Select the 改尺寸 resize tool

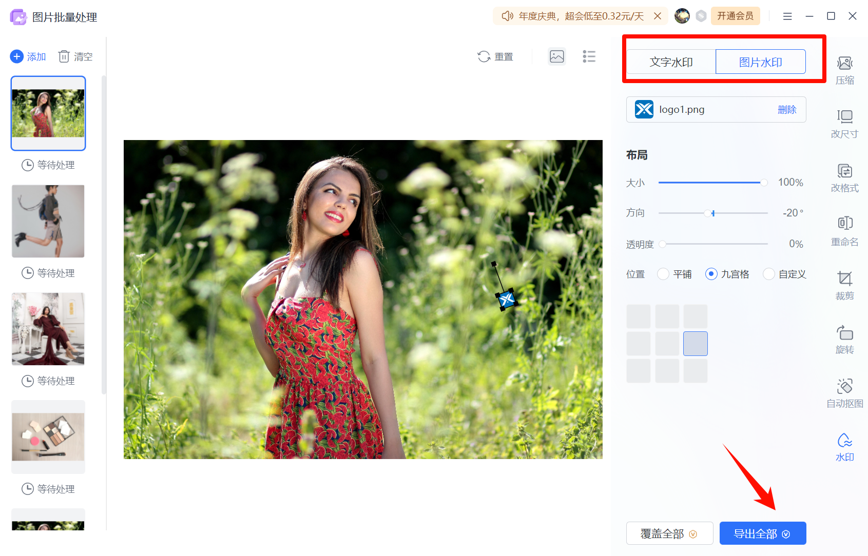(x=844, y=124)
